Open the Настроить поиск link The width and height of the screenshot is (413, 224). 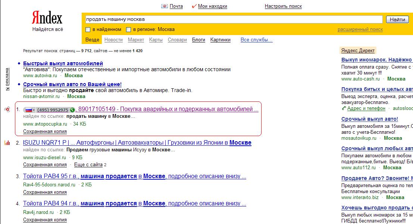click(284, 6)
